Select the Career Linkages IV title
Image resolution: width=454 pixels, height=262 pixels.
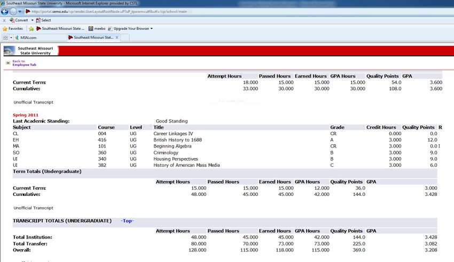173,134
